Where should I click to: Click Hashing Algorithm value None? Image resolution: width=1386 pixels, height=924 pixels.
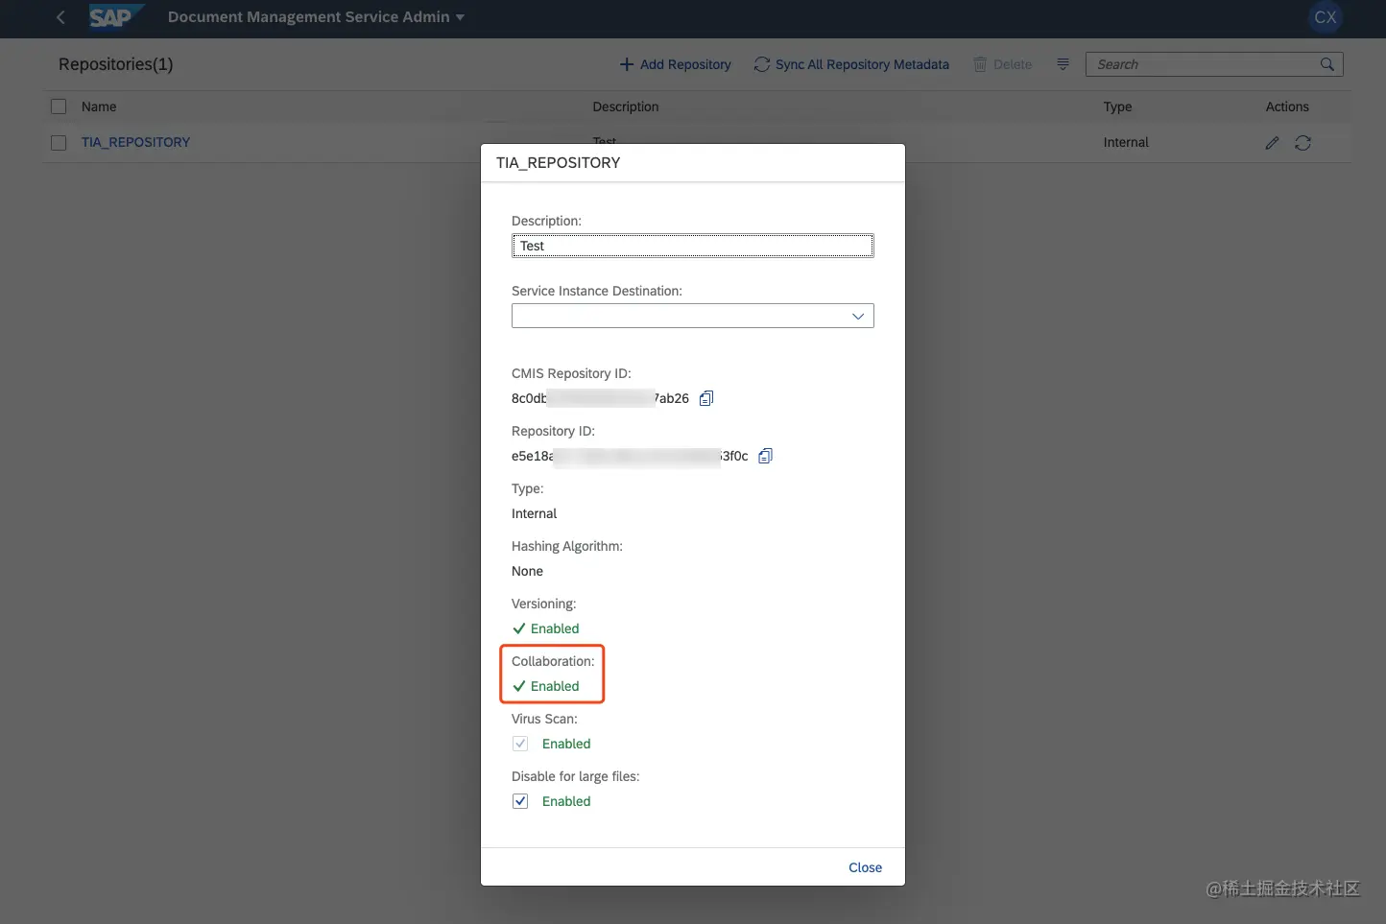(x=527, y=571)
